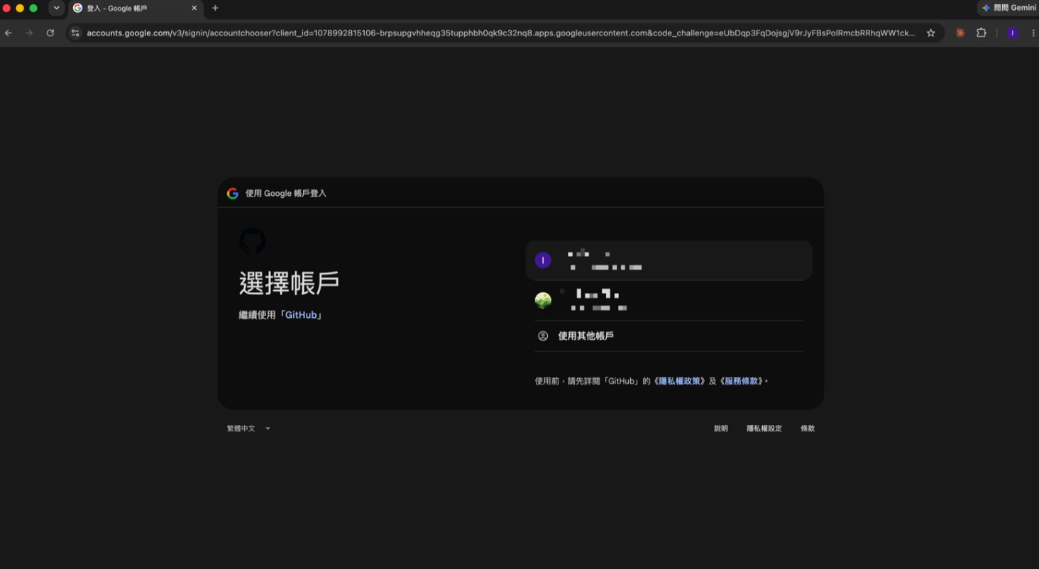Screen dimensions: 1039x569
Task: Go back to the previous page
Action: (9, 33)
